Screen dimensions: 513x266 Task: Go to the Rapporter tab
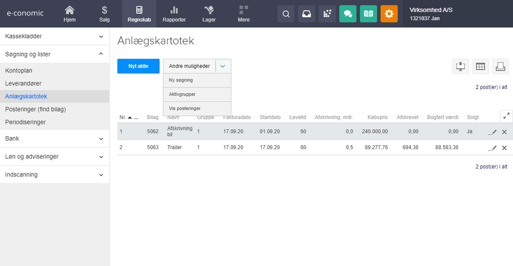point(174,14)
